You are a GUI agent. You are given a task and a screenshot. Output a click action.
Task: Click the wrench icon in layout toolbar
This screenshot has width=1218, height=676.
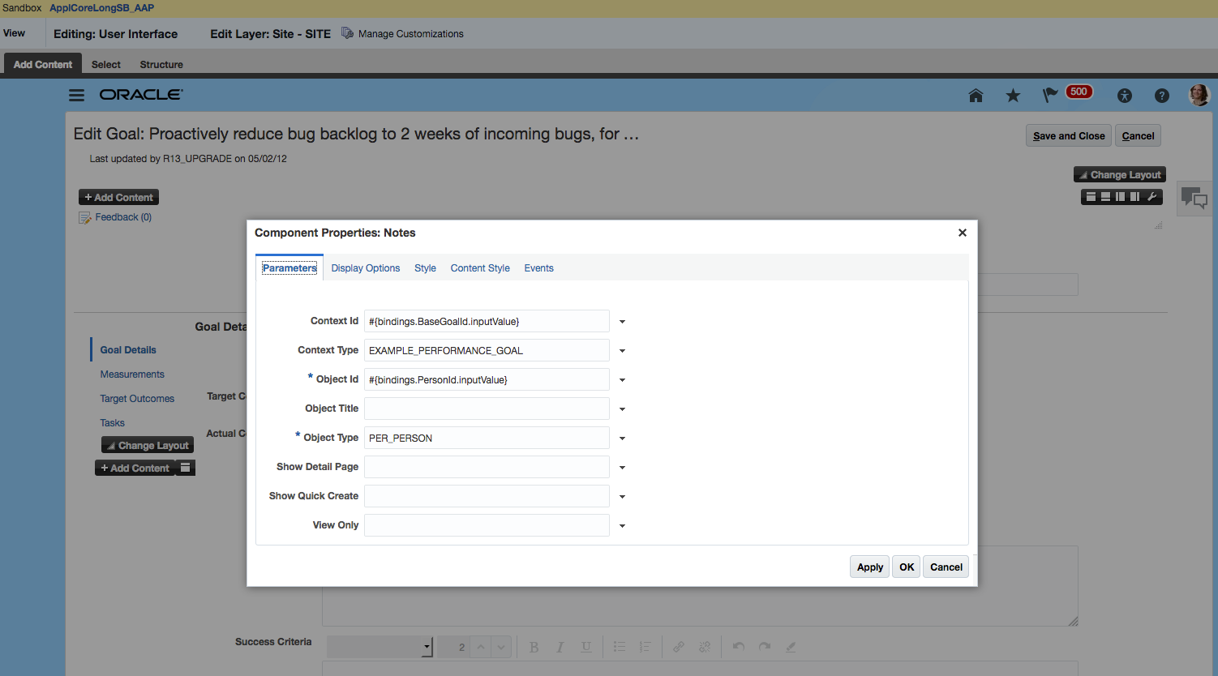pyautogui.click(x=1152, y=197)
